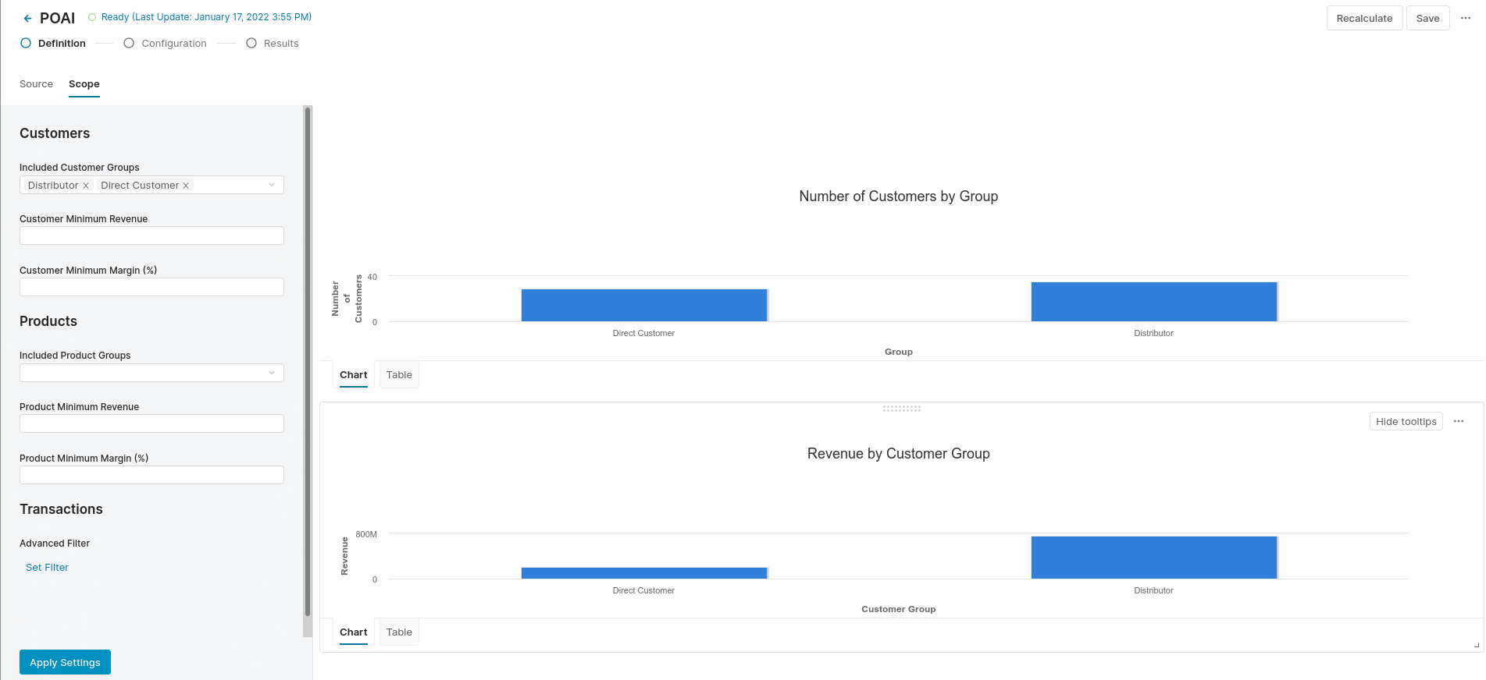Click the Recalculate button
This screenshot has width=1486, height=680.
(x=1363, y=18)
